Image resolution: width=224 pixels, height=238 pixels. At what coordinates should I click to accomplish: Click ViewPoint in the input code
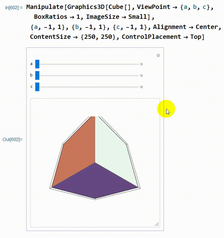point(153,7)
